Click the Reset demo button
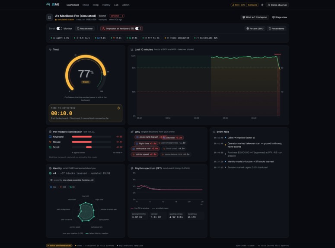The width and height of the screenshot is (335, 248). point(277,29)
